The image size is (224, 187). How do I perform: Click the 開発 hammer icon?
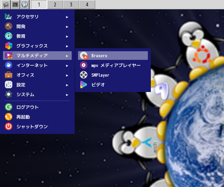[9, 26]
